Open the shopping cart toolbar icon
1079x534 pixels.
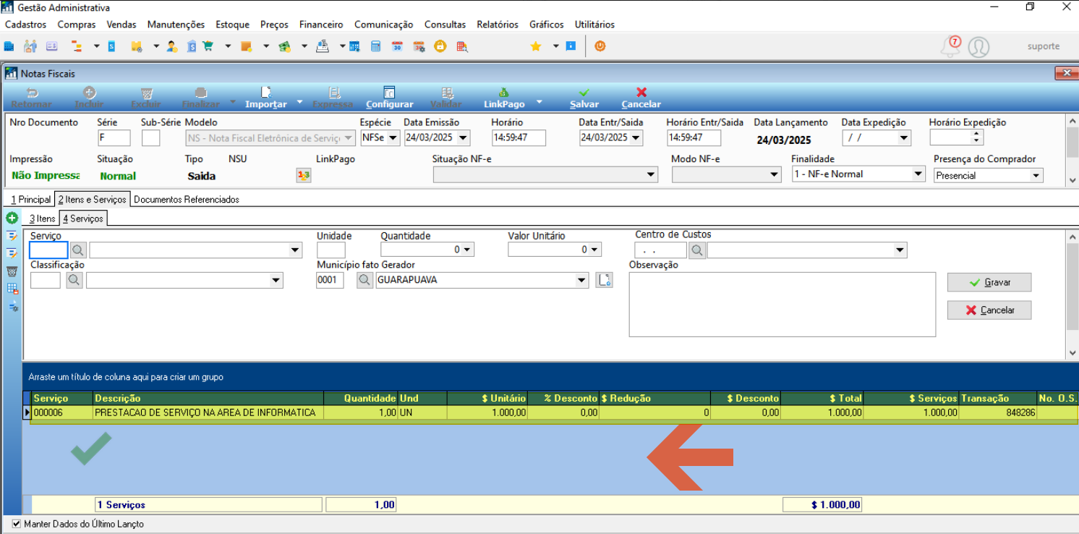(x=209, y=46)
